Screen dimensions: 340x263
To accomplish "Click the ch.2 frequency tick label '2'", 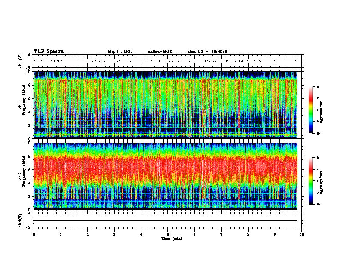I will coord(30,196).
